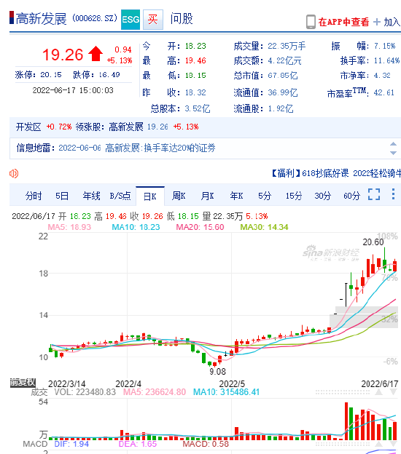Click the MA5: 18.93 legend
Image resolution: width=401 pixels, height=454 pixels.
pos(69,227)
